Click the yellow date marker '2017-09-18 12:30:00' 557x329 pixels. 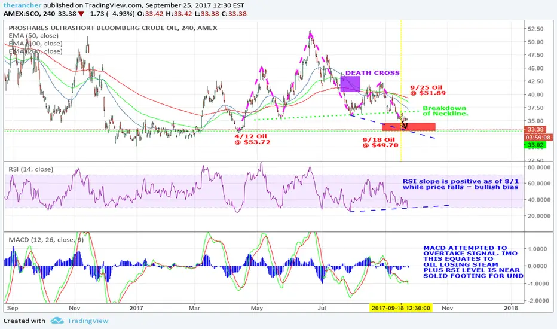400,308
